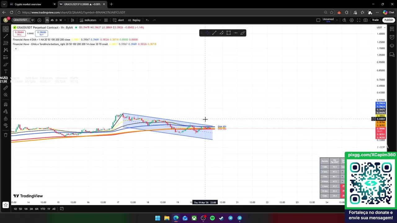Select the brush drawing tool in sidebar
397x223 pixels.
point(6,64)
